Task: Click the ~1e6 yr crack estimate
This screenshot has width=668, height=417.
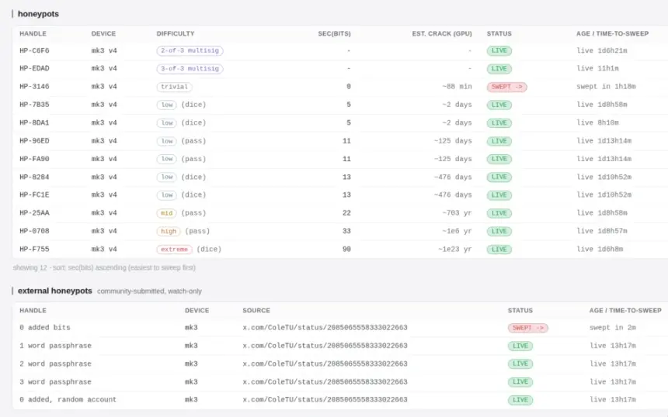Action: [457, 231]
